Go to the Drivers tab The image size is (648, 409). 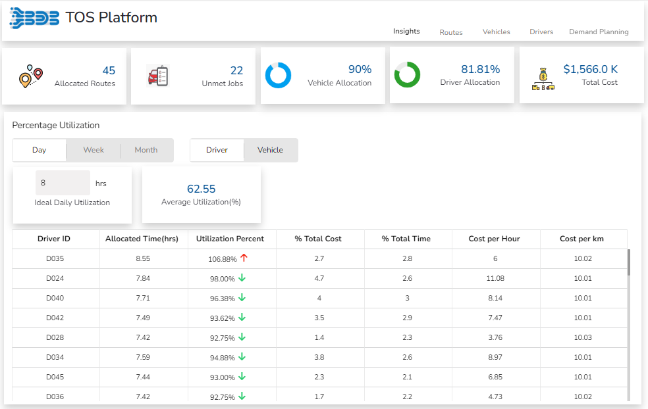coord(541,32)
